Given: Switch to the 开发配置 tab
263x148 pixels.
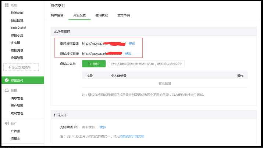Looking at the screenshot, I should tap(79, 15).
